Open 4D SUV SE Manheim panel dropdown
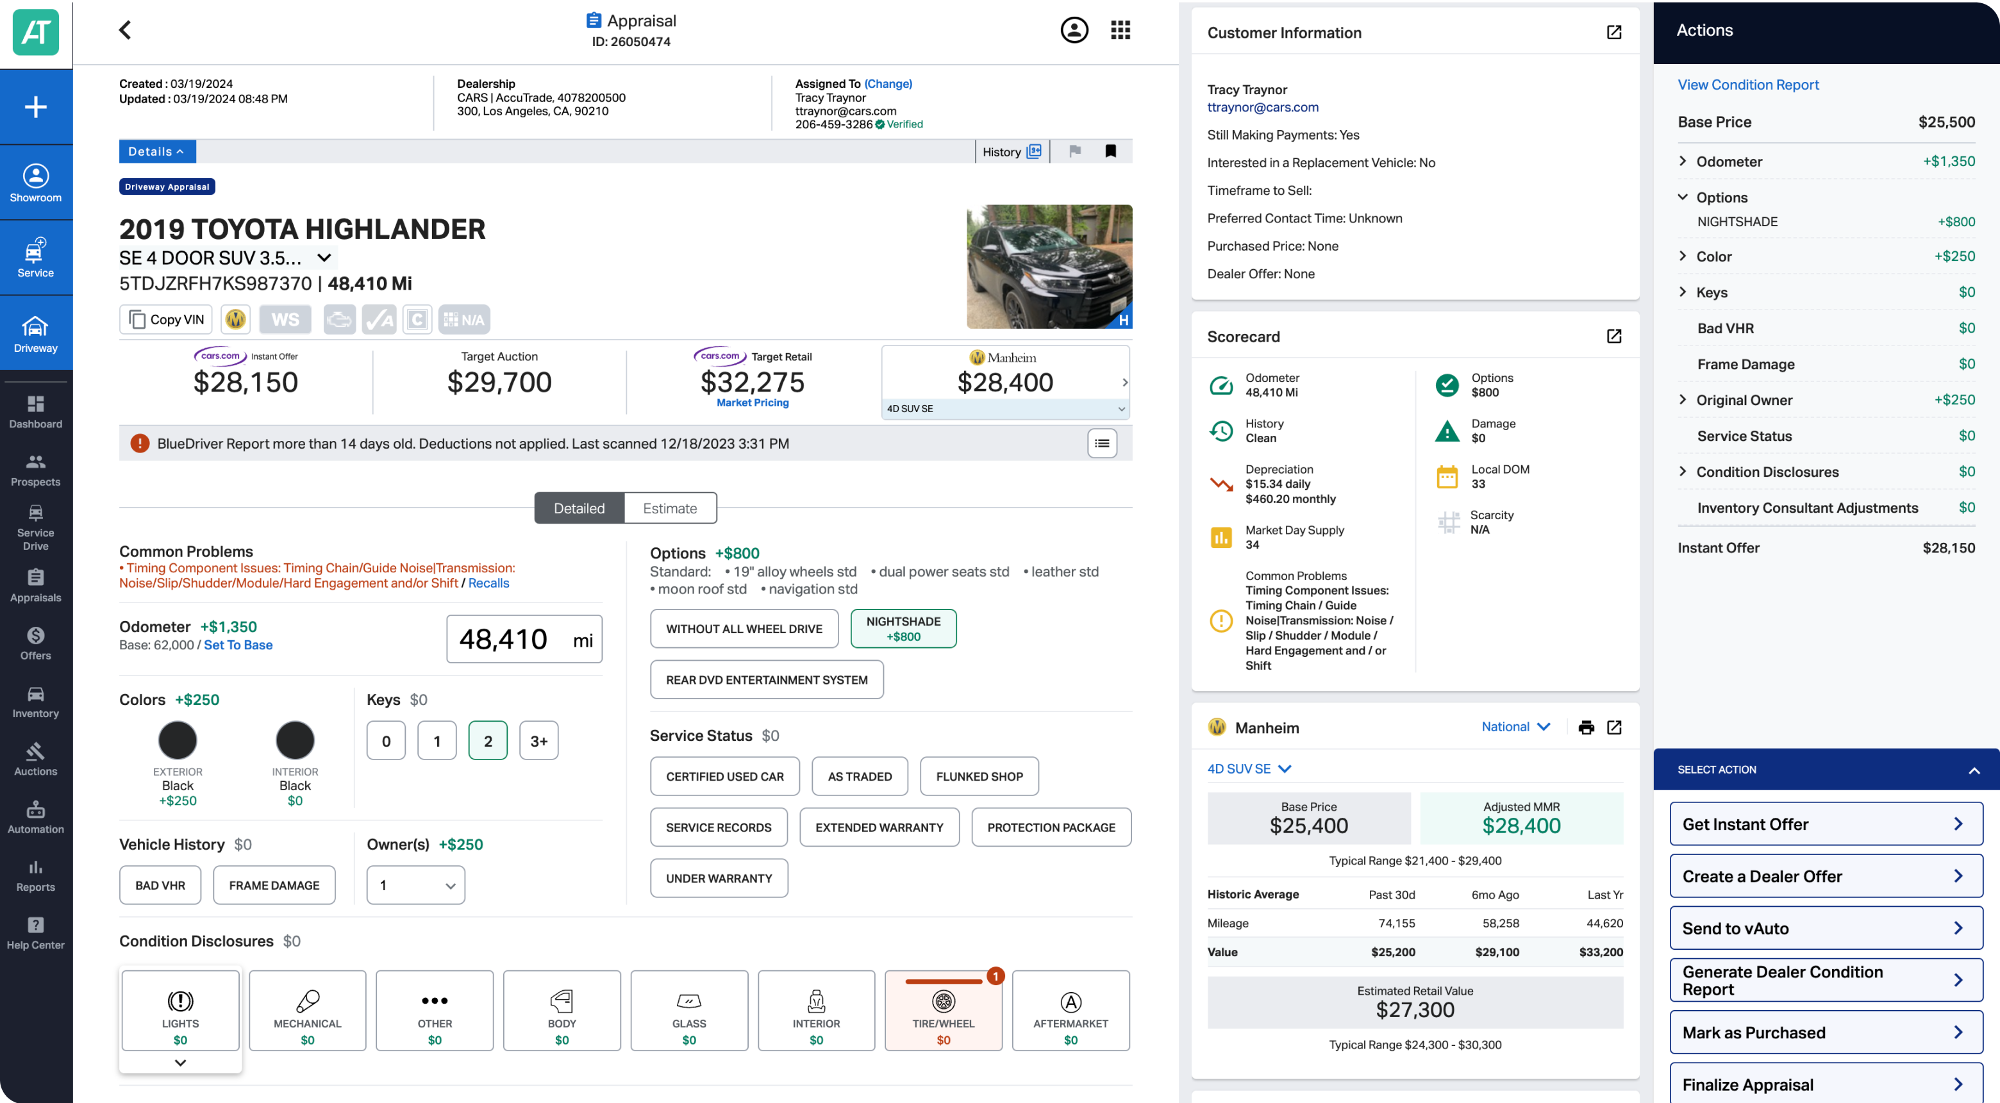The image size is (2000, 1103). [1249, 768]
